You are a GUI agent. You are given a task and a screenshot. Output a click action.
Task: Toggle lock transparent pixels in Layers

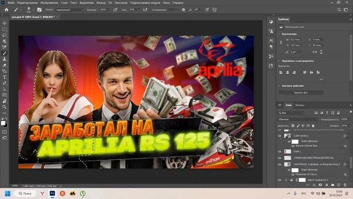point(293,125)
